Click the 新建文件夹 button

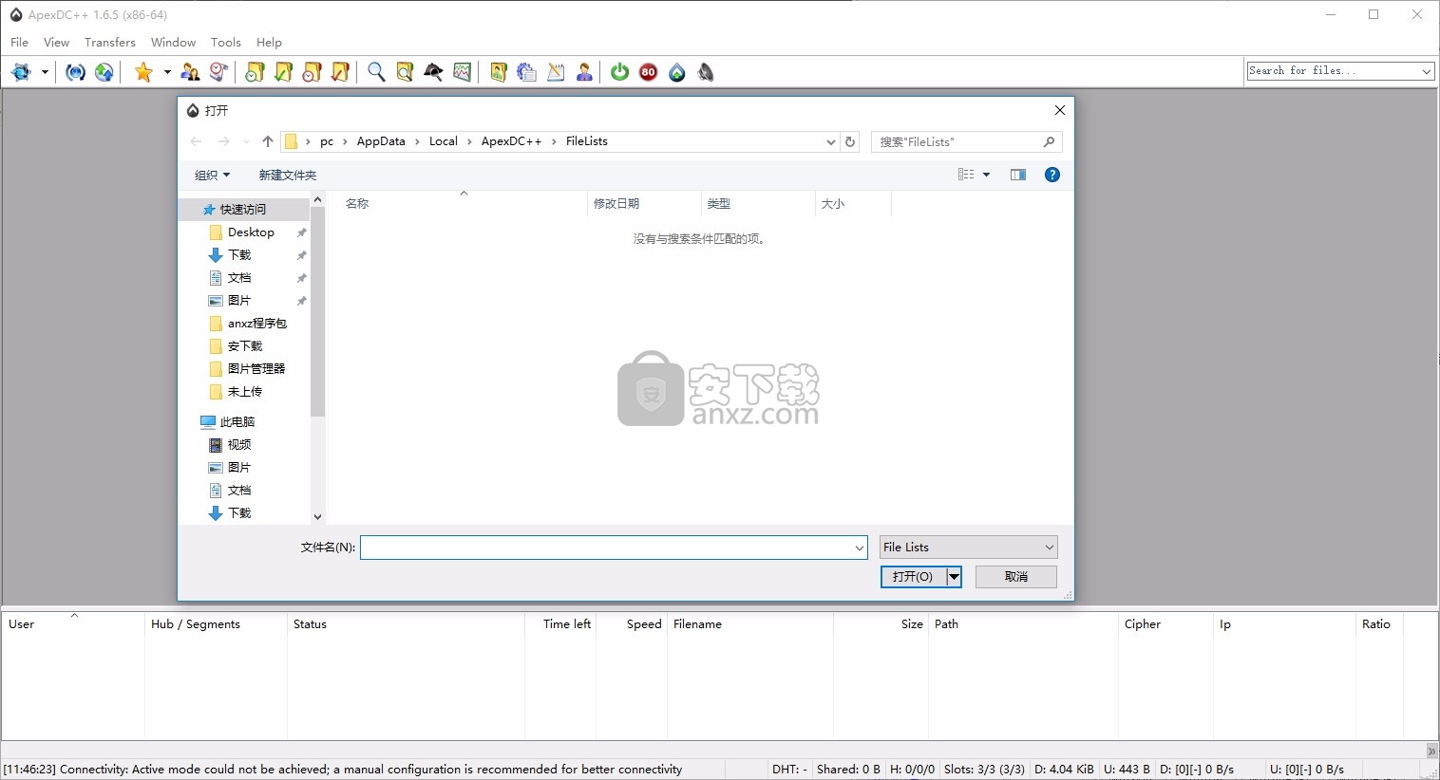pos(288,175)
